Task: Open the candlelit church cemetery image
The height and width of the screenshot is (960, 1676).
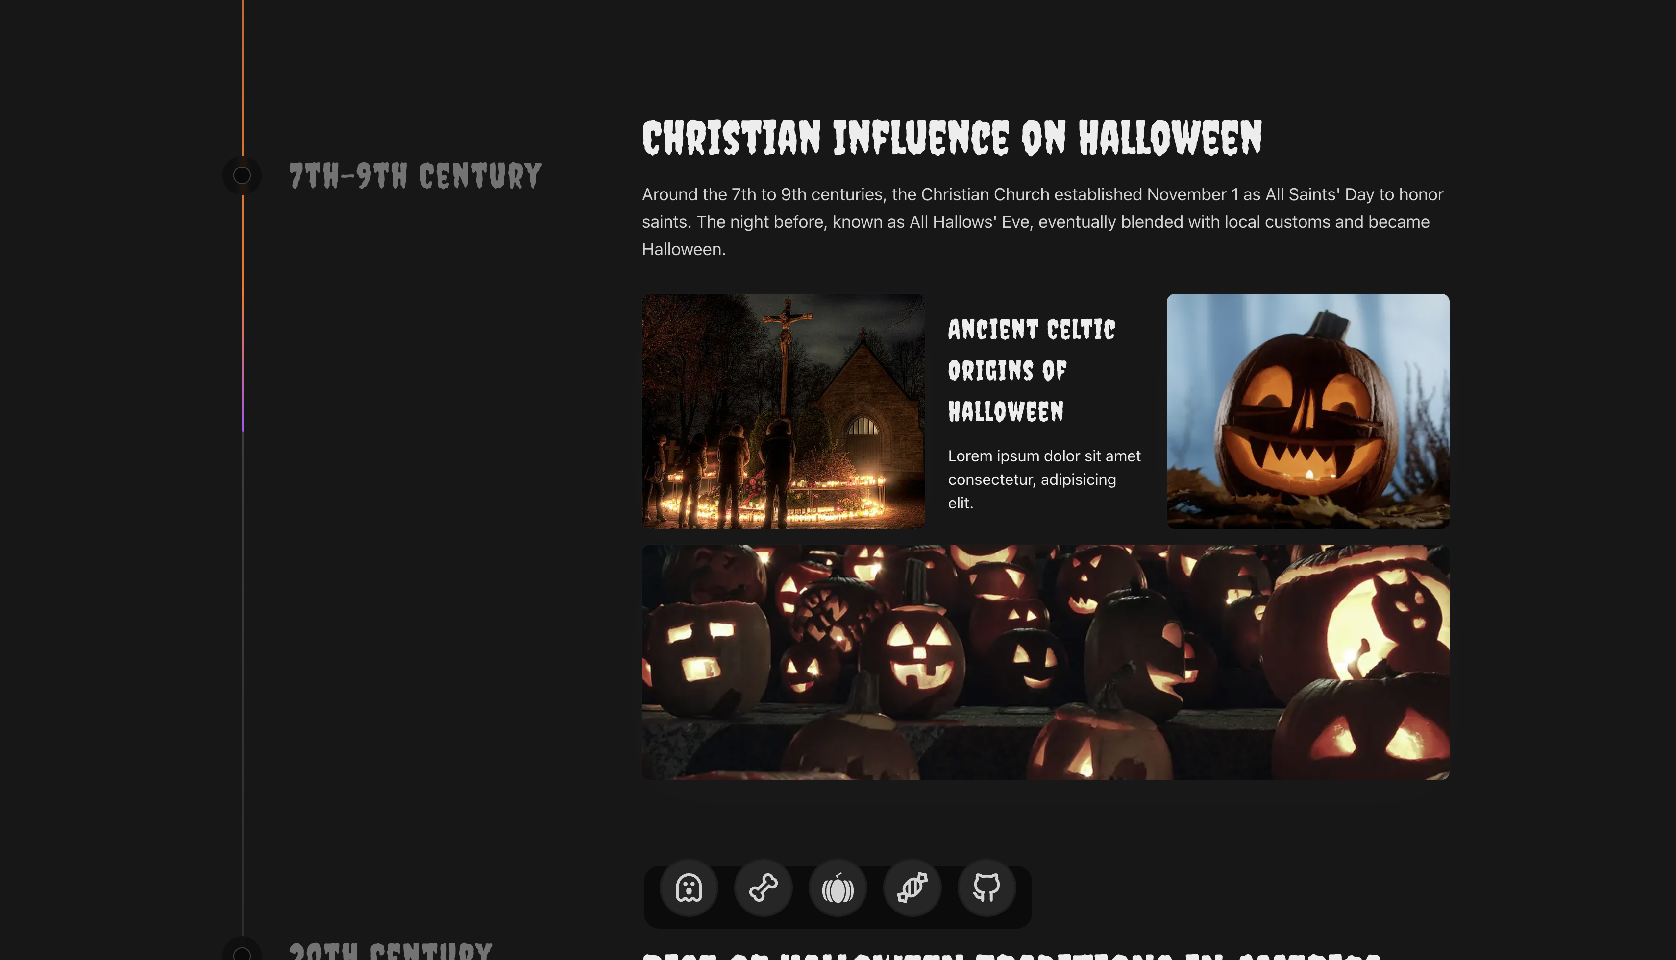Action: coord(783,411)
